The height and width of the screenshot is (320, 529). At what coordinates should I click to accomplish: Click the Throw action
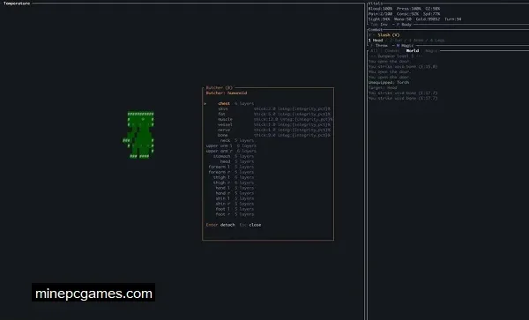tap(382, 45)
